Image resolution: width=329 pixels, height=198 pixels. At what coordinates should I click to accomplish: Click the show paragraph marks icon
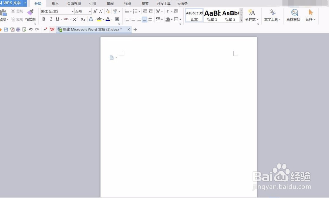point(168,11)
